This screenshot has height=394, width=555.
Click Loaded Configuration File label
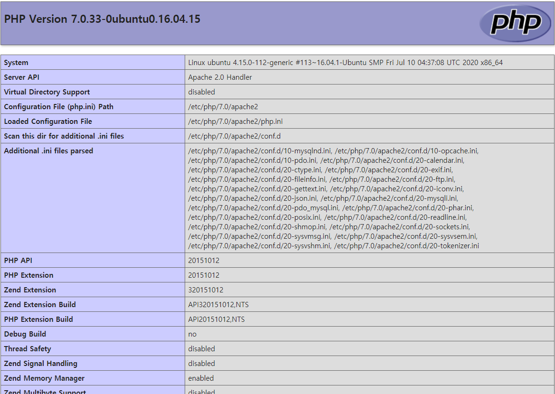coord(48,122)
